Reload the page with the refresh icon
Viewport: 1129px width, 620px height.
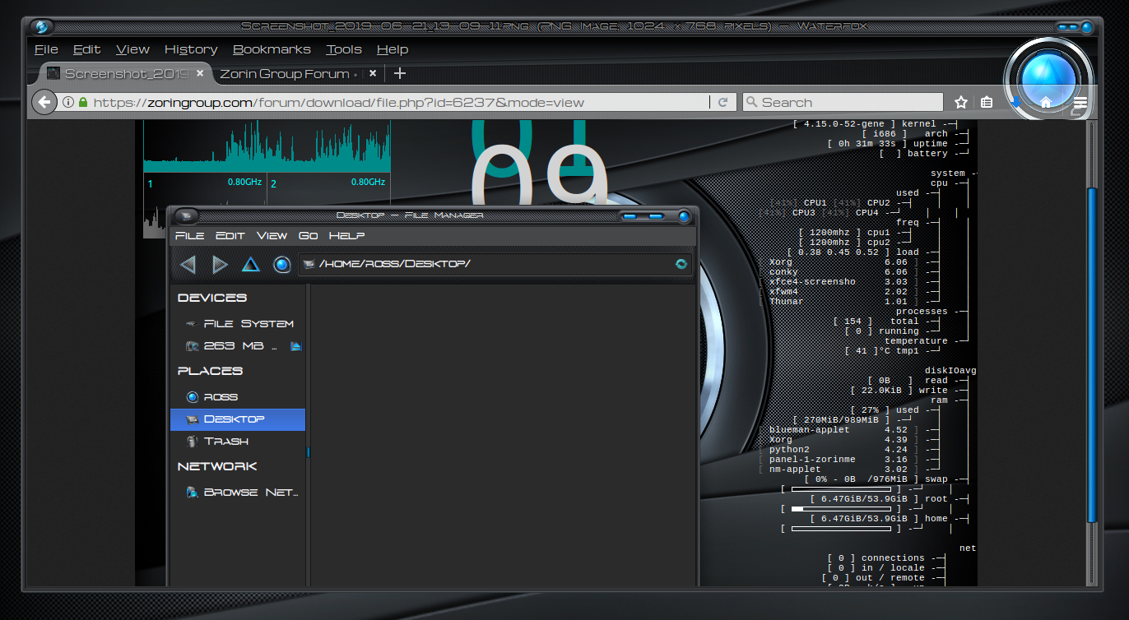[723, 102]
